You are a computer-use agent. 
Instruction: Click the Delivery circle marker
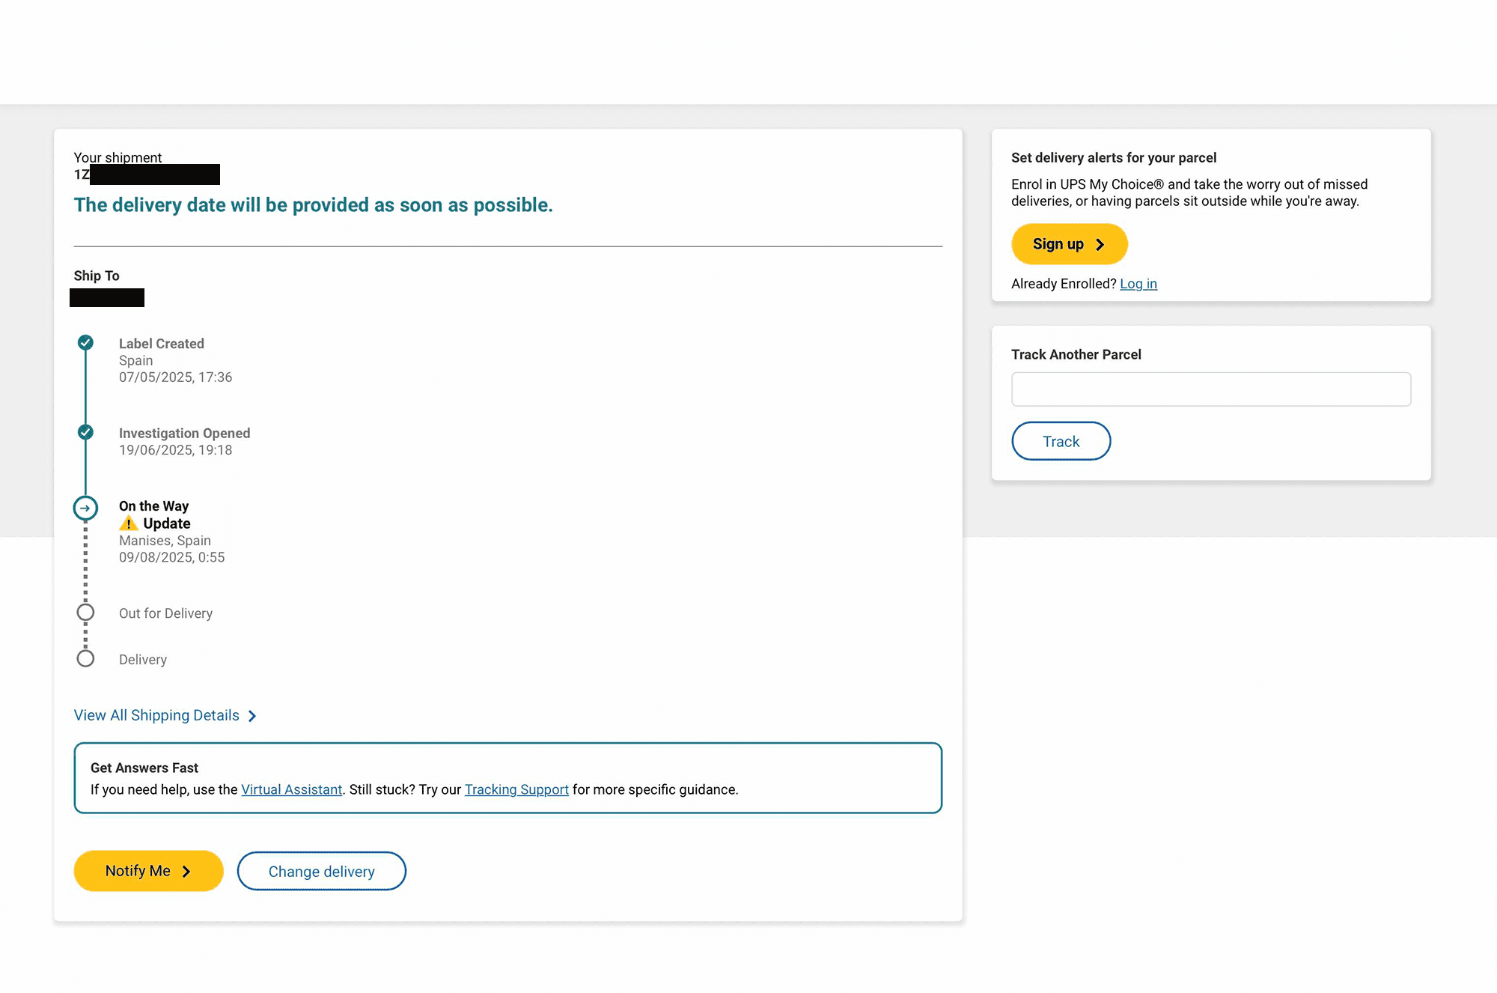pos(85,658)
